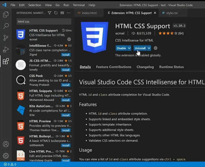Click the large CSS3 extension logo
205x167 pixels.
point(95,37)
